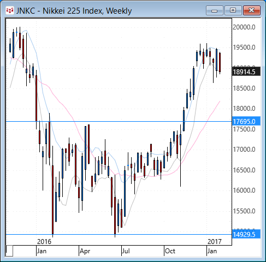Image resolution: width=266 pixels, height=262 pixels.
Task: Click the 18000.0 price axis label
Action: tap(244, 109)
